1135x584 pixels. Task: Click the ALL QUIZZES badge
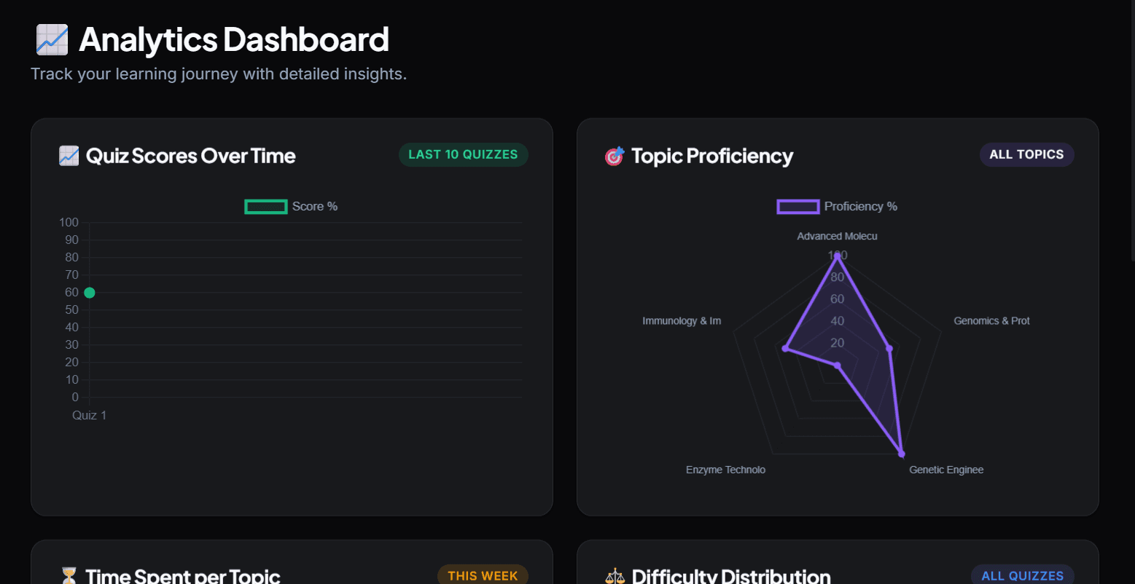coord(1022,575)
